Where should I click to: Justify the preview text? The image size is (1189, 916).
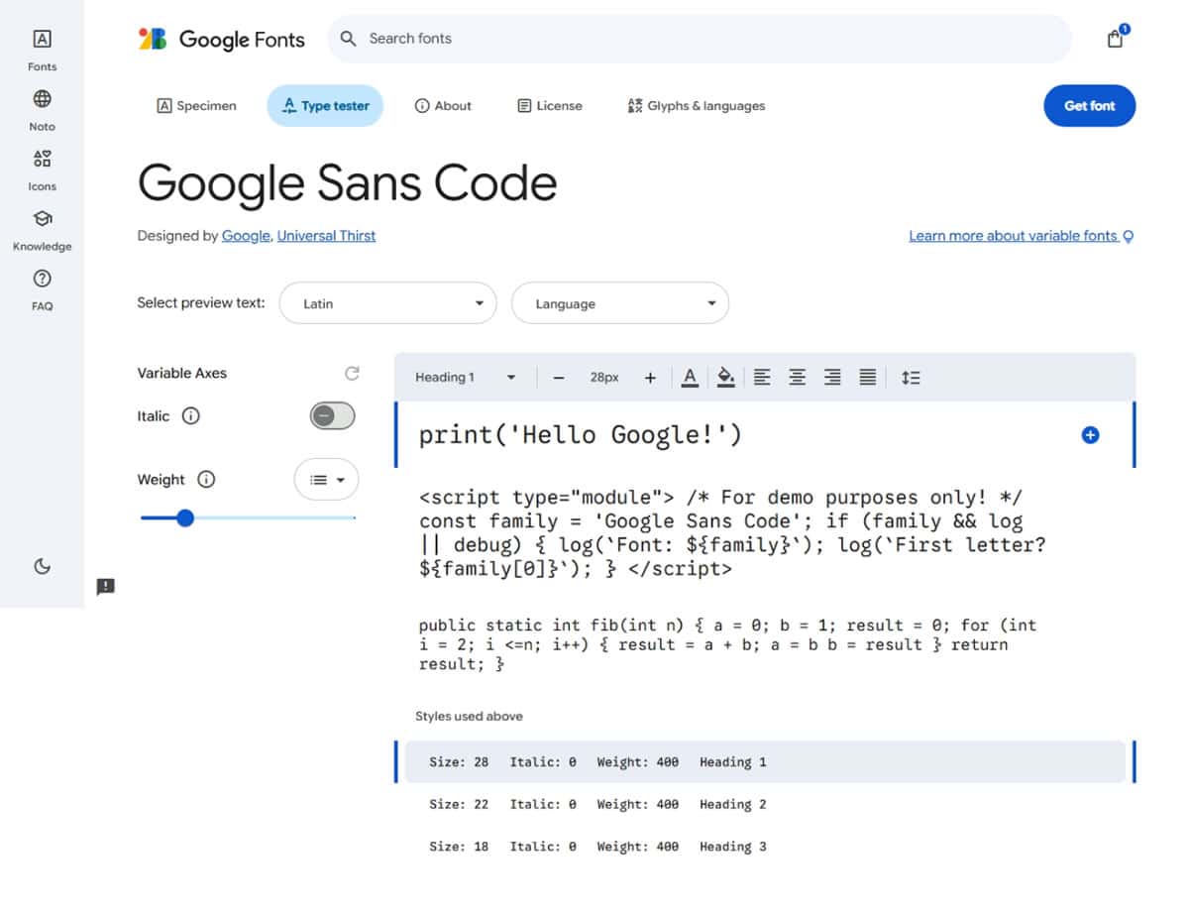[x=867, y=378]
